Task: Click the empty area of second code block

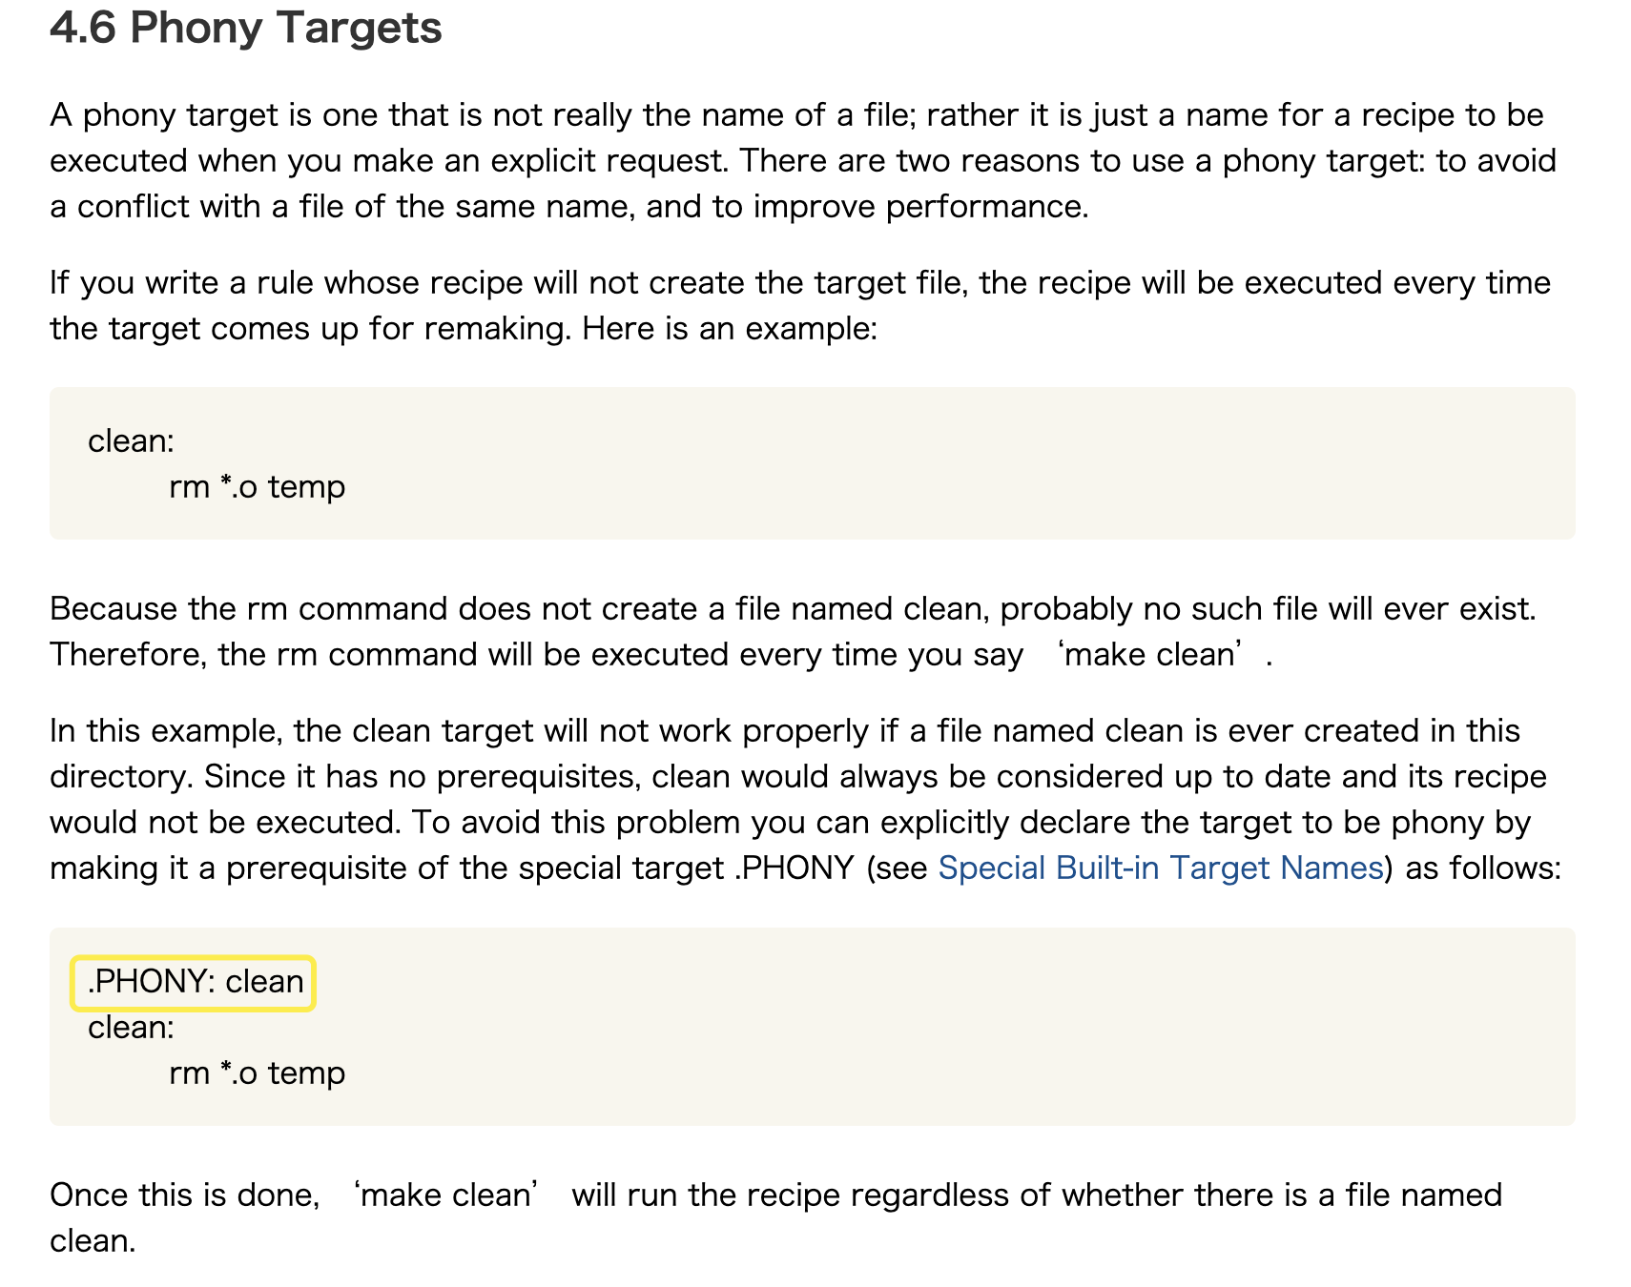Action: coord(954,1030)
